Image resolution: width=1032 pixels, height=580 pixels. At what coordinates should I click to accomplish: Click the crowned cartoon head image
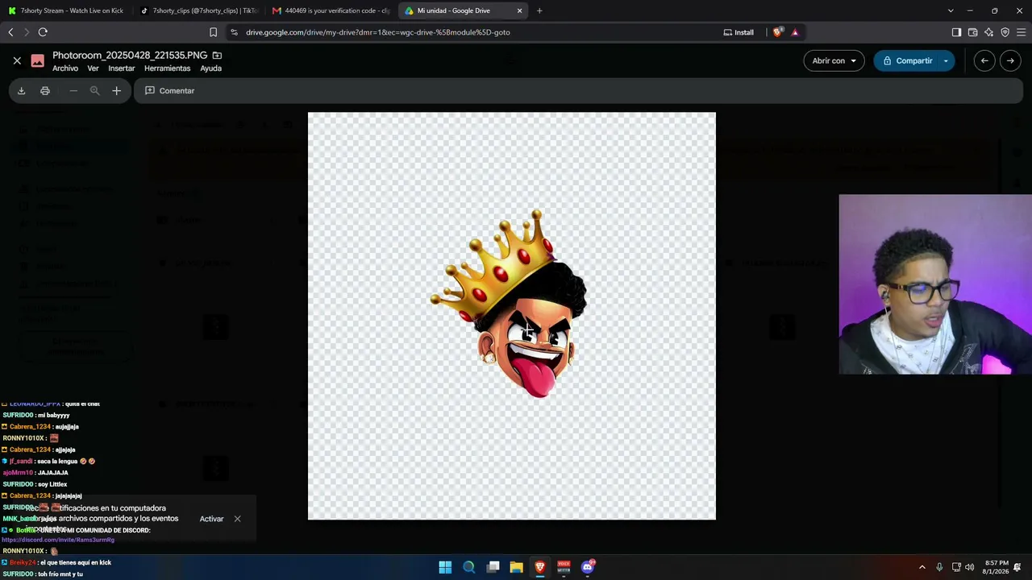[509, 304]
